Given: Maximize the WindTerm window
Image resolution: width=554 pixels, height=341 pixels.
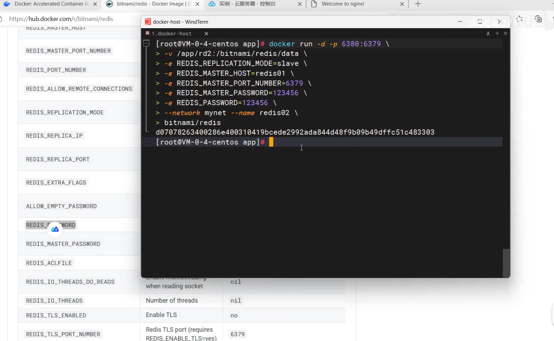Looking at the screenshot, I should pyautogui.click(x=480, y=22).
